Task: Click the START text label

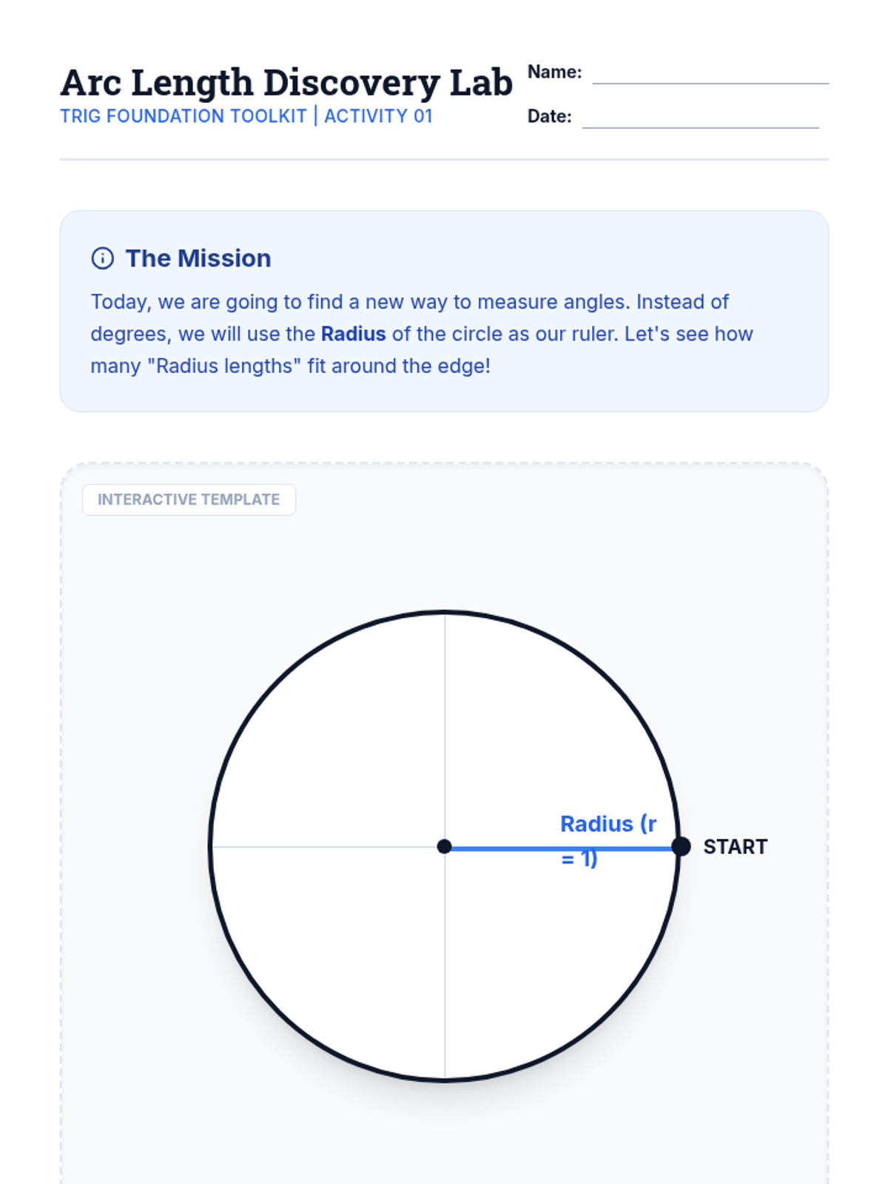Action: 735,847
